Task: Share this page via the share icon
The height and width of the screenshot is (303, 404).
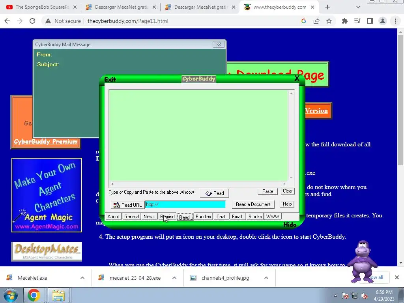Action: [x=316, y=21]
